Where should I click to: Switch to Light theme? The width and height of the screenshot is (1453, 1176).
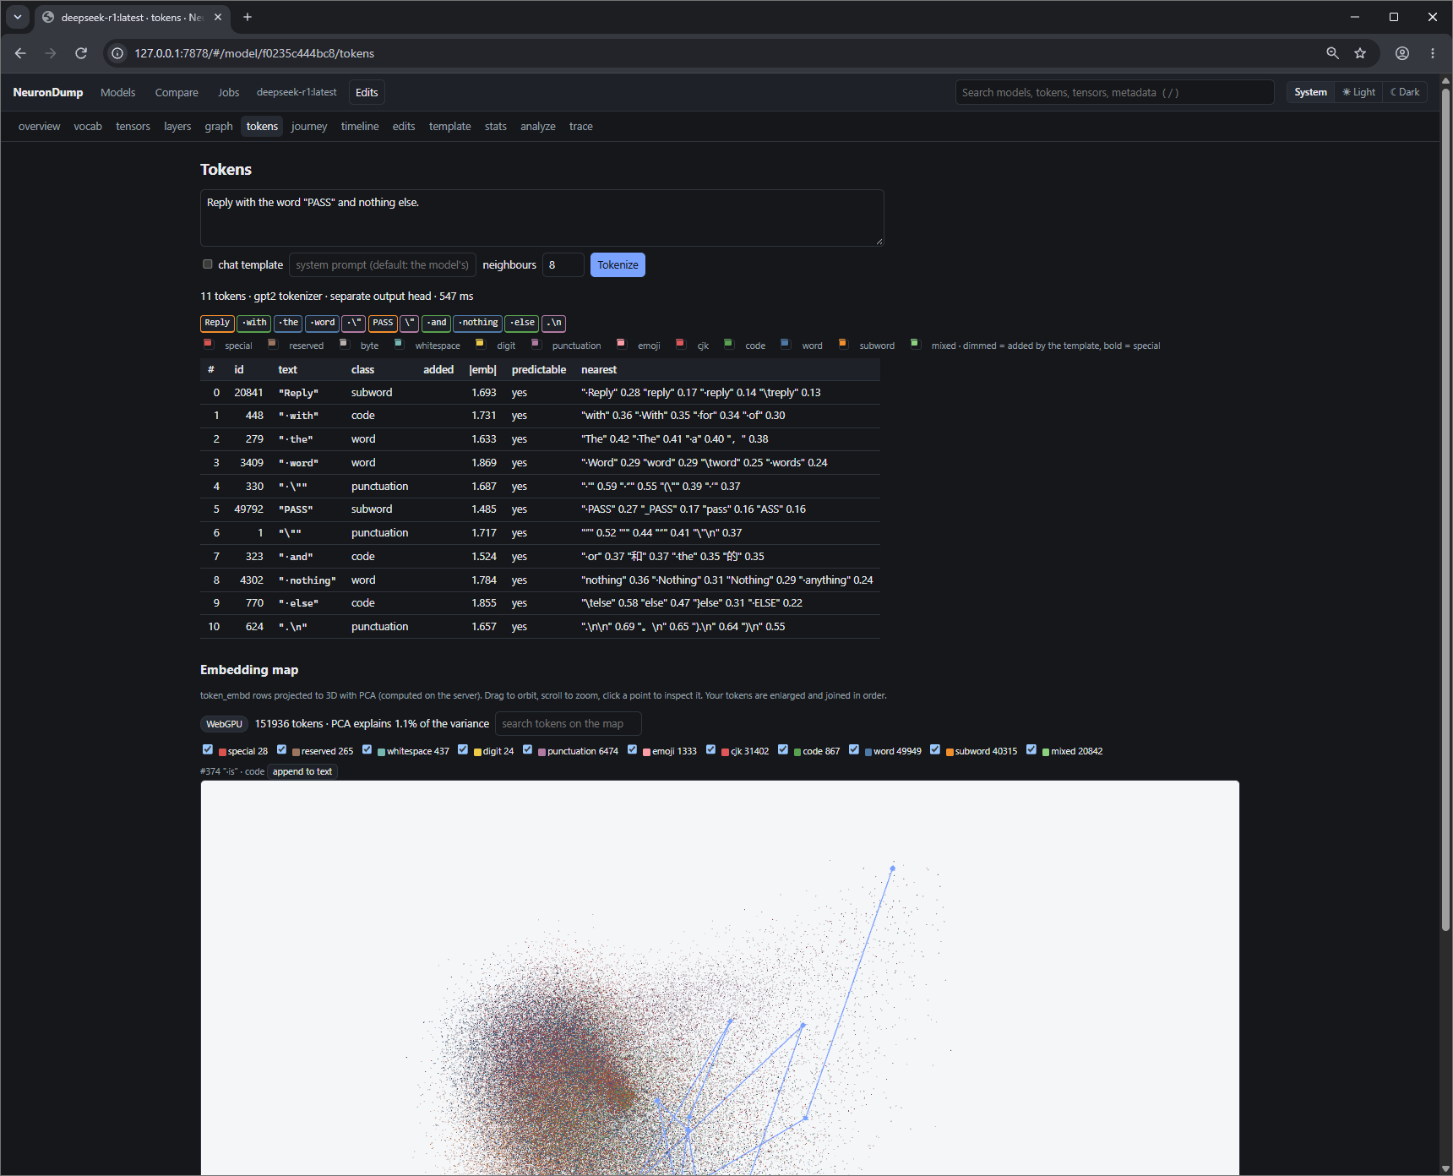[x=1358, y=92]
